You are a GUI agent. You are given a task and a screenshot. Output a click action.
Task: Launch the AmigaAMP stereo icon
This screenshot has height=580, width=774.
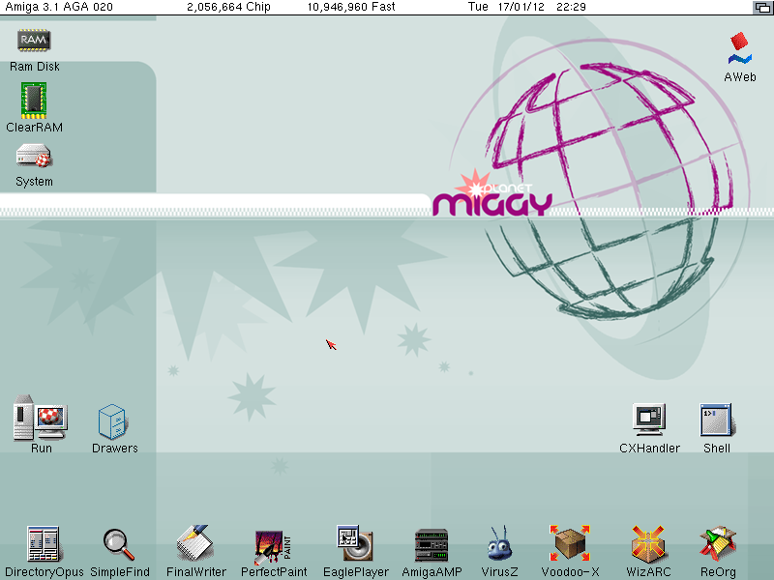432,545
